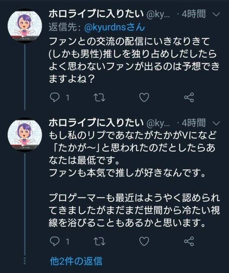Reply to the first tweet via comment icon
Image resolution: width=229 pixels, height=273 pixels.
click(54, 97)
